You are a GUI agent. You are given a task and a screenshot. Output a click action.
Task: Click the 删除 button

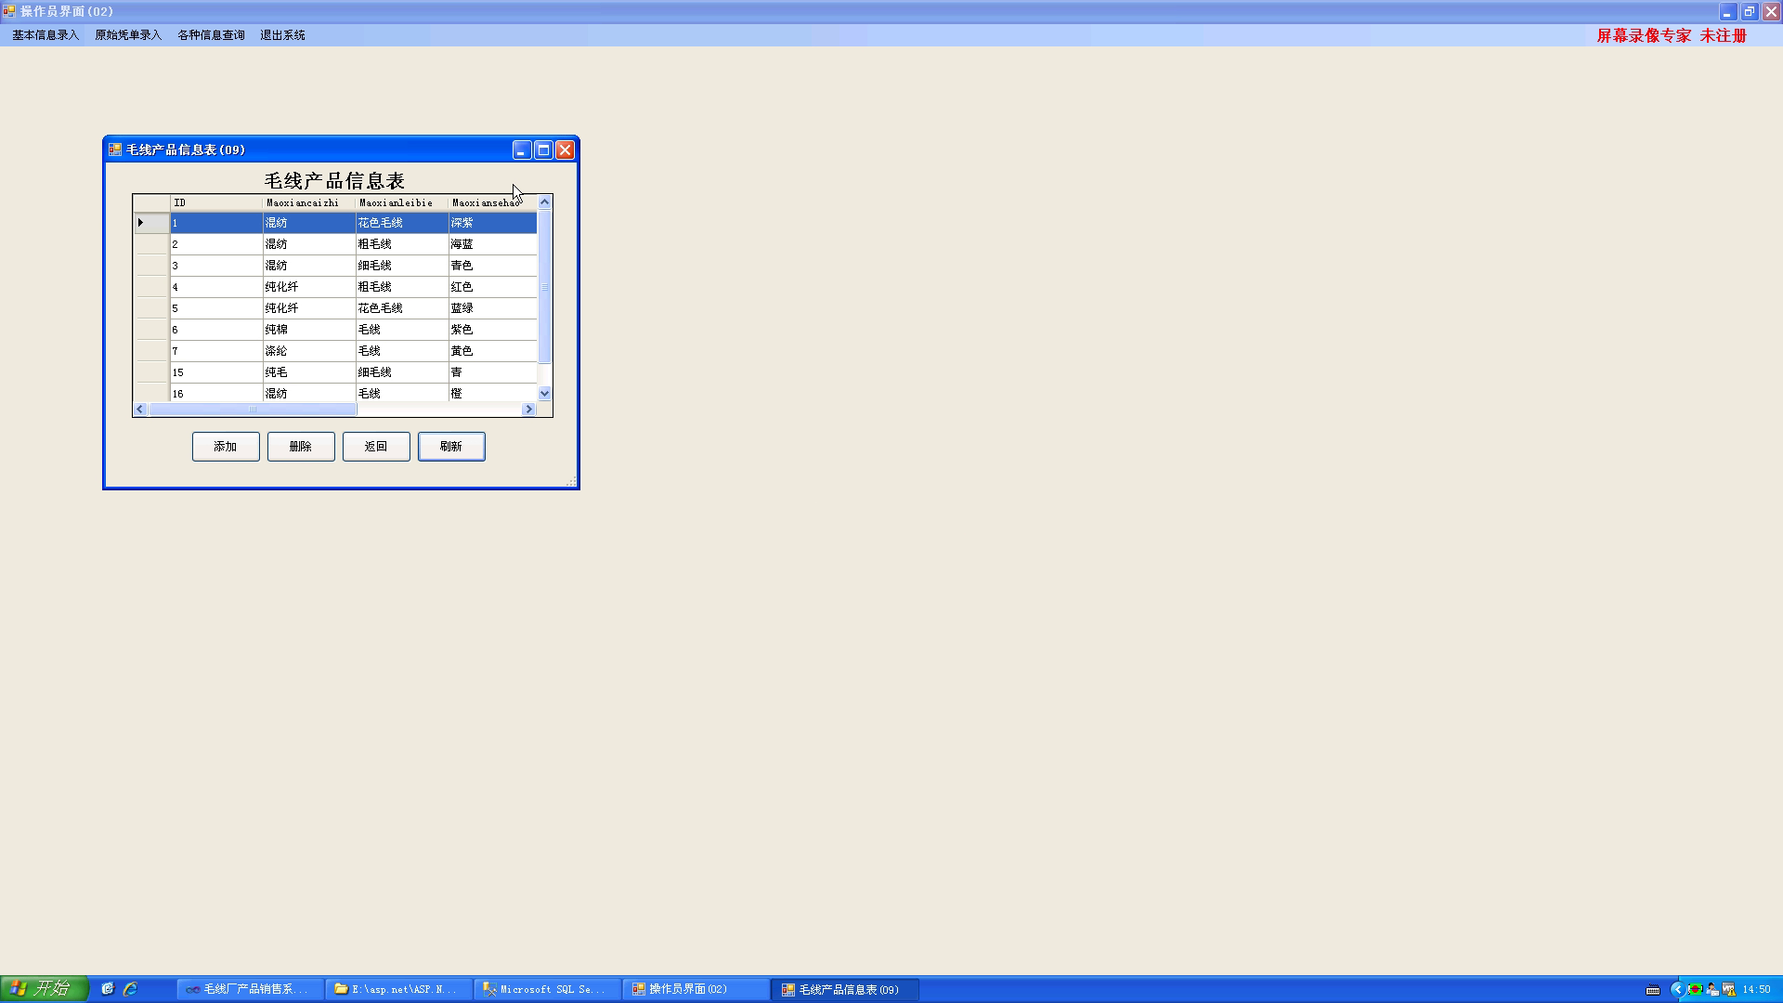301,447
